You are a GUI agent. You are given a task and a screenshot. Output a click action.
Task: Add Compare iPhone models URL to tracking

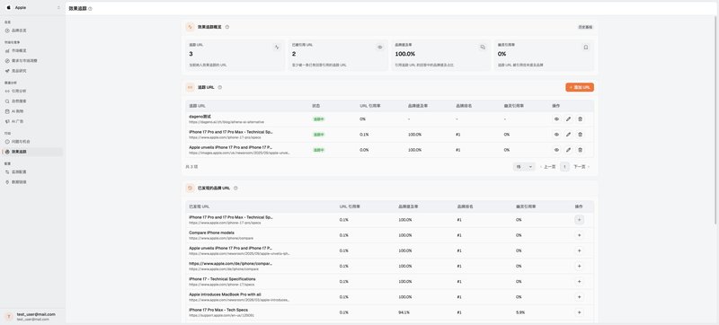(579, 235)
